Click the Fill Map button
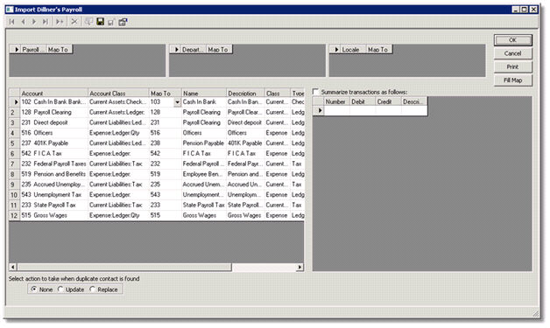The width and height of the screenshot is (550, 328). coord(513,80)
